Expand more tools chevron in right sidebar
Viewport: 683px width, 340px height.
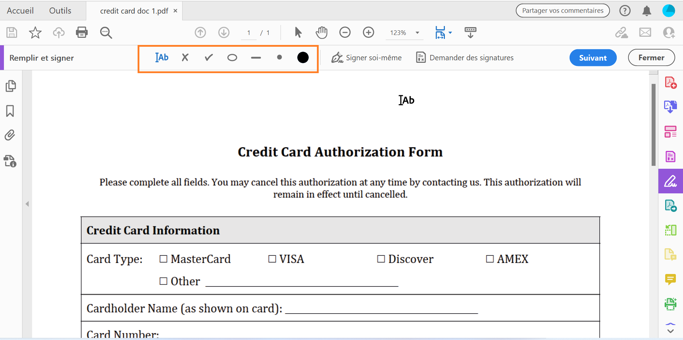point(671,331)
